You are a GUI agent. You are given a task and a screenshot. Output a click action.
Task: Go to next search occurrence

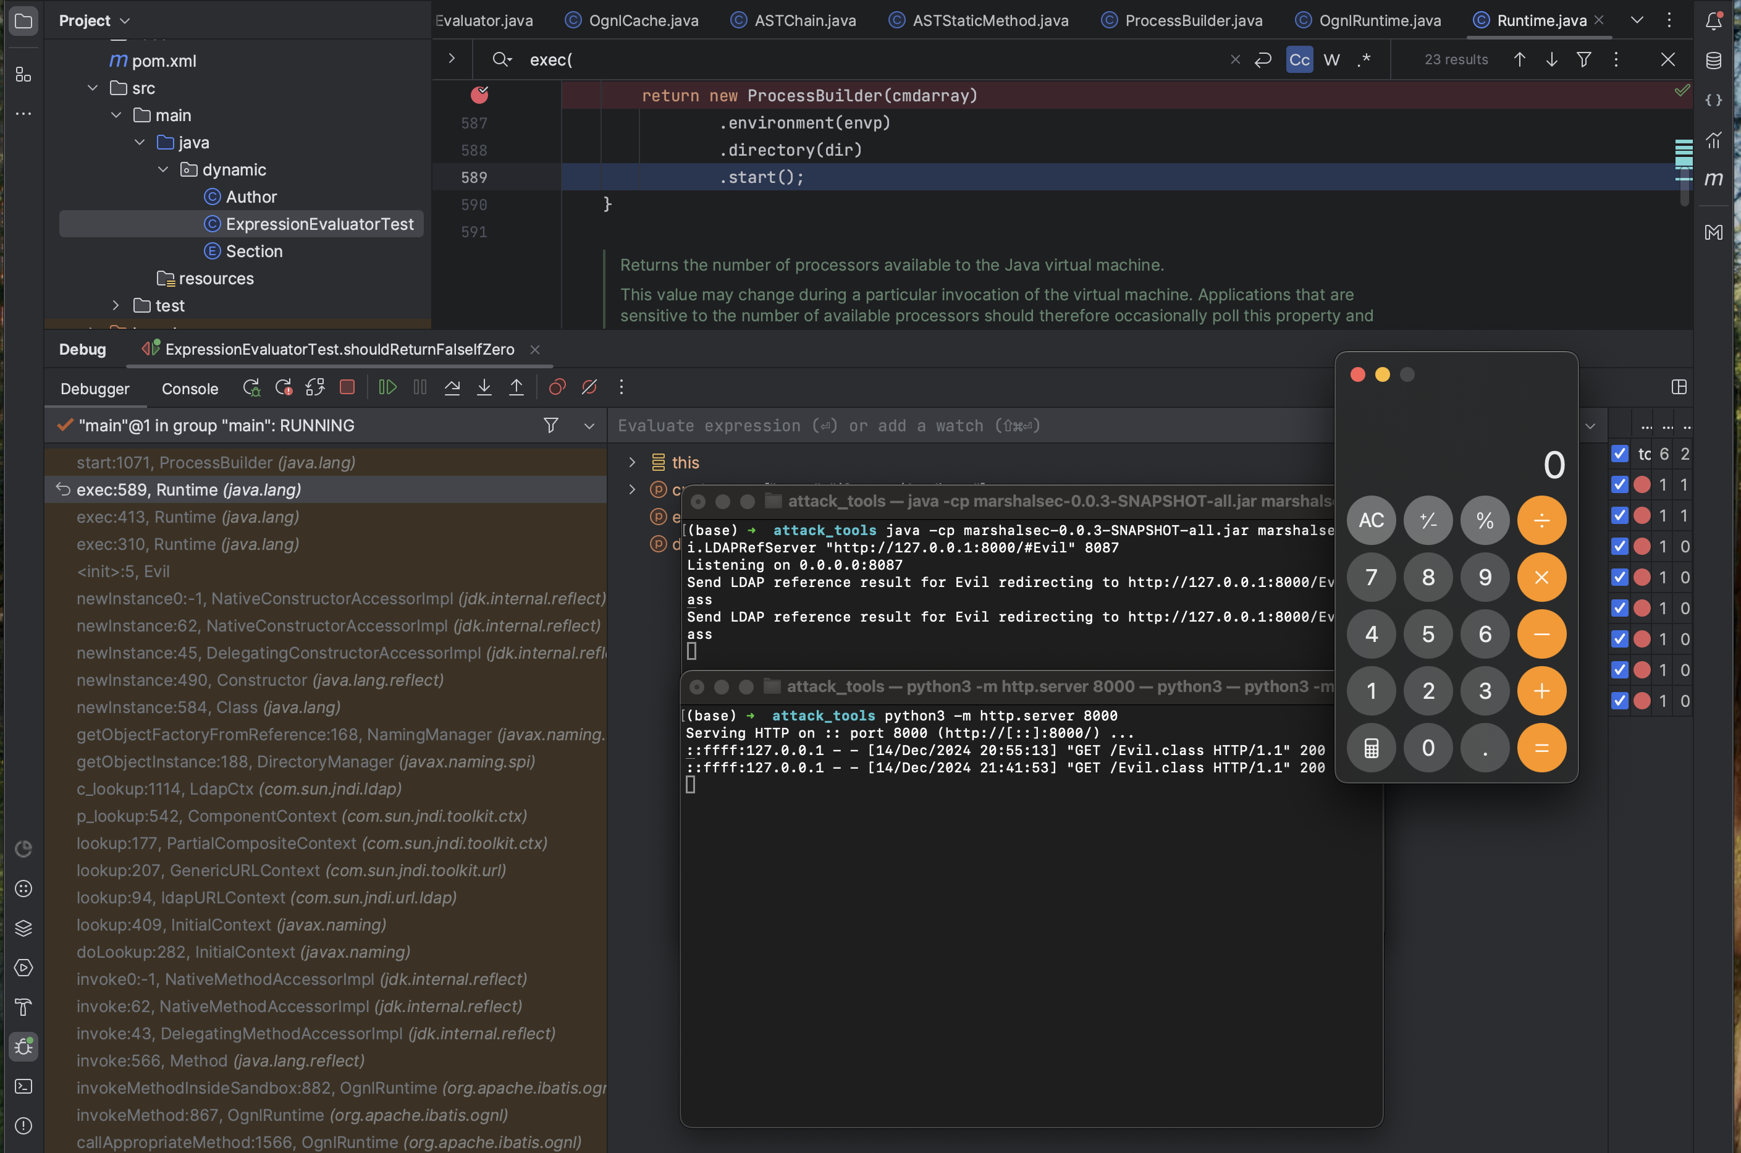[x=1552, y=59]
